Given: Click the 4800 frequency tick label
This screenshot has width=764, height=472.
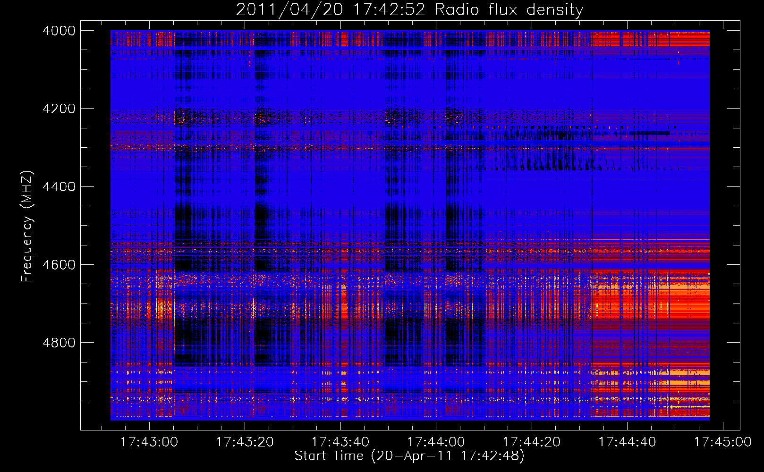Looking at the screenshot, I should click(59, 343).
